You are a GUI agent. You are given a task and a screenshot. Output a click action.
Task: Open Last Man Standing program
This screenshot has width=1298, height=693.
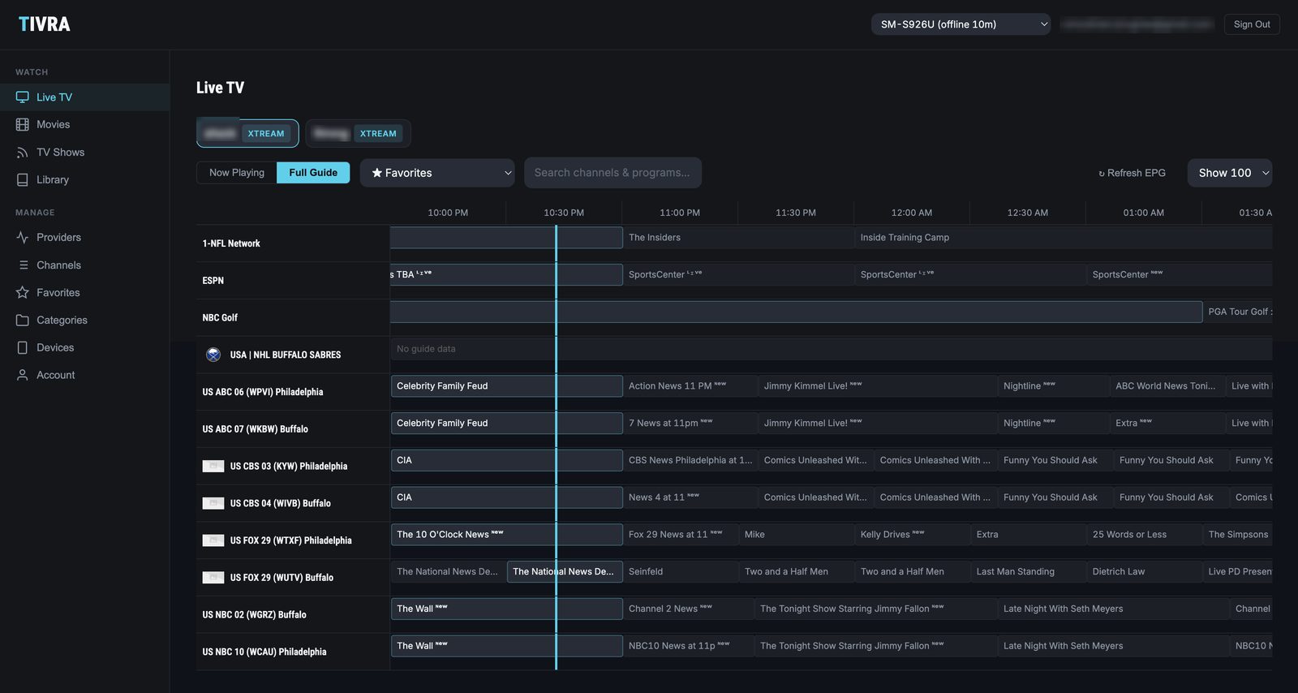1028,572
